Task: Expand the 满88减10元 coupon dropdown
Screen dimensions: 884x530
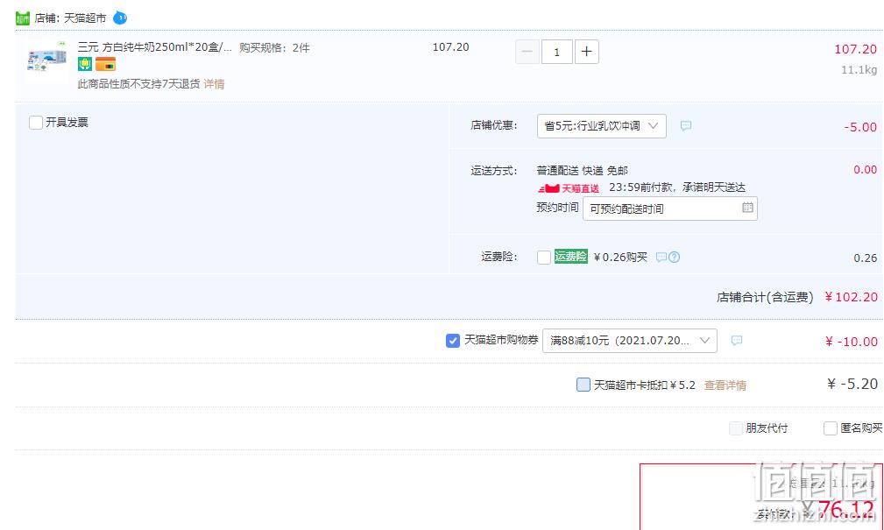Action: point(630,341)
